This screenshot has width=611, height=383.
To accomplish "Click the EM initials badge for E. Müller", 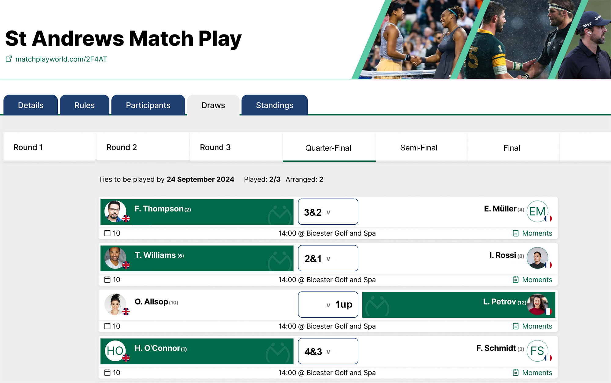I will coord(538,211).
